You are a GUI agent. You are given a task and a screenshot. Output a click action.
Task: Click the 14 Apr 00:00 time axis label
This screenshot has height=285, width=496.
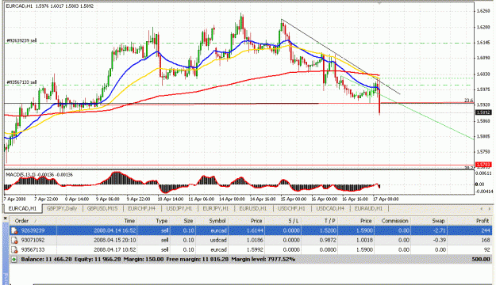(232, 199)
